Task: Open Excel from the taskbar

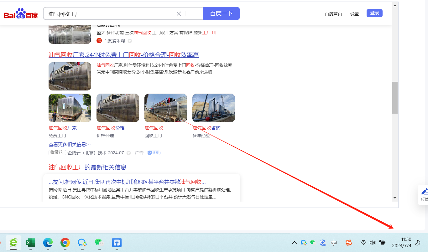Action: [x=30, y=243]
